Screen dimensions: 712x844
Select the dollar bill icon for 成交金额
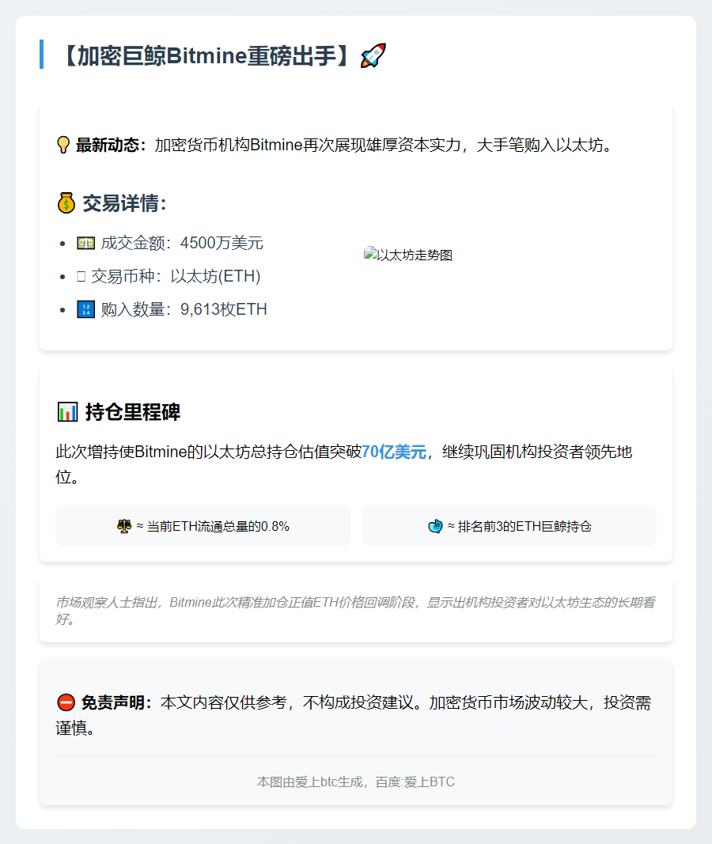pyautogui.click(x=85, y=243)
